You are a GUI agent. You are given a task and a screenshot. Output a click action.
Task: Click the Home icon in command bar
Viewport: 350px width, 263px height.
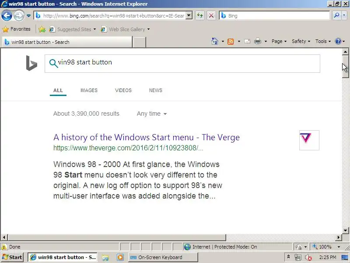tap(214, 41)
